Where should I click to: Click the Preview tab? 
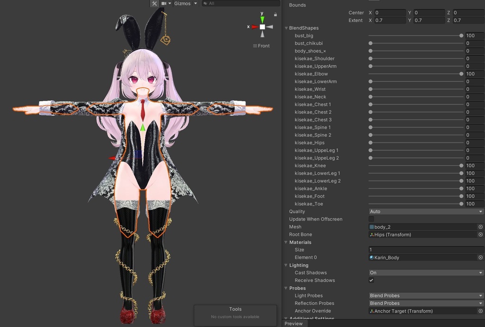(294, 324)
